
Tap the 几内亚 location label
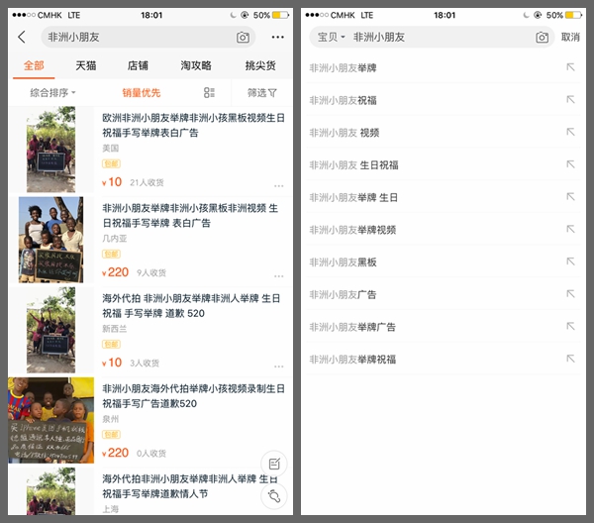(x=115, y=239)
